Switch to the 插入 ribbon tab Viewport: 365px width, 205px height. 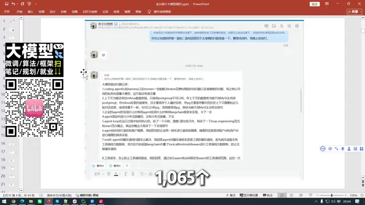click(30, 11)
